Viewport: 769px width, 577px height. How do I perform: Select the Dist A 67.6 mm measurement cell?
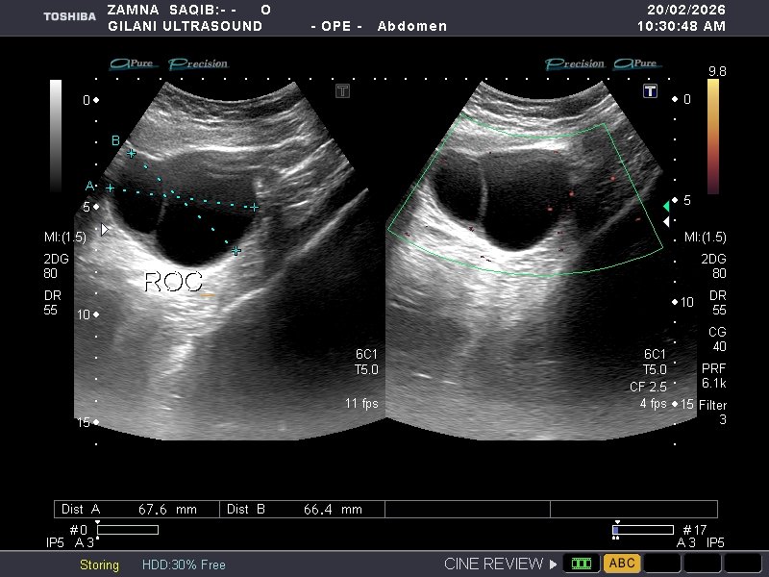[x=136, y=510]
